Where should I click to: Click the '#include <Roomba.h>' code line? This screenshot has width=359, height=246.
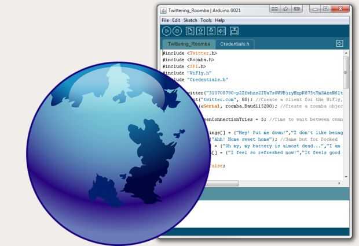[188, 59]
